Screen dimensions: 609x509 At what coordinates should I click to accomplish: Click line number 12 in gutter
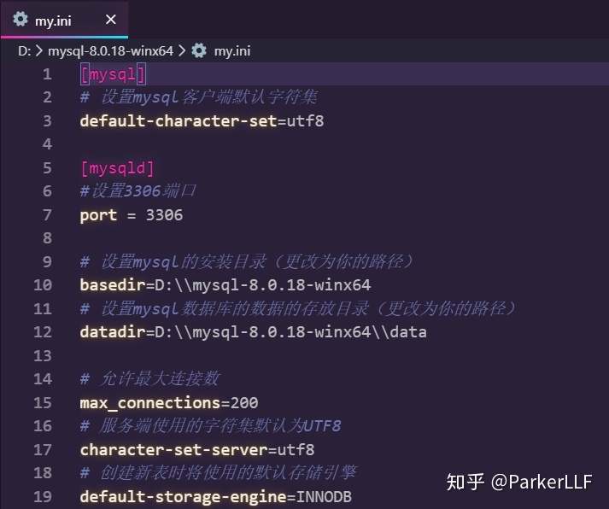[43, 332]
